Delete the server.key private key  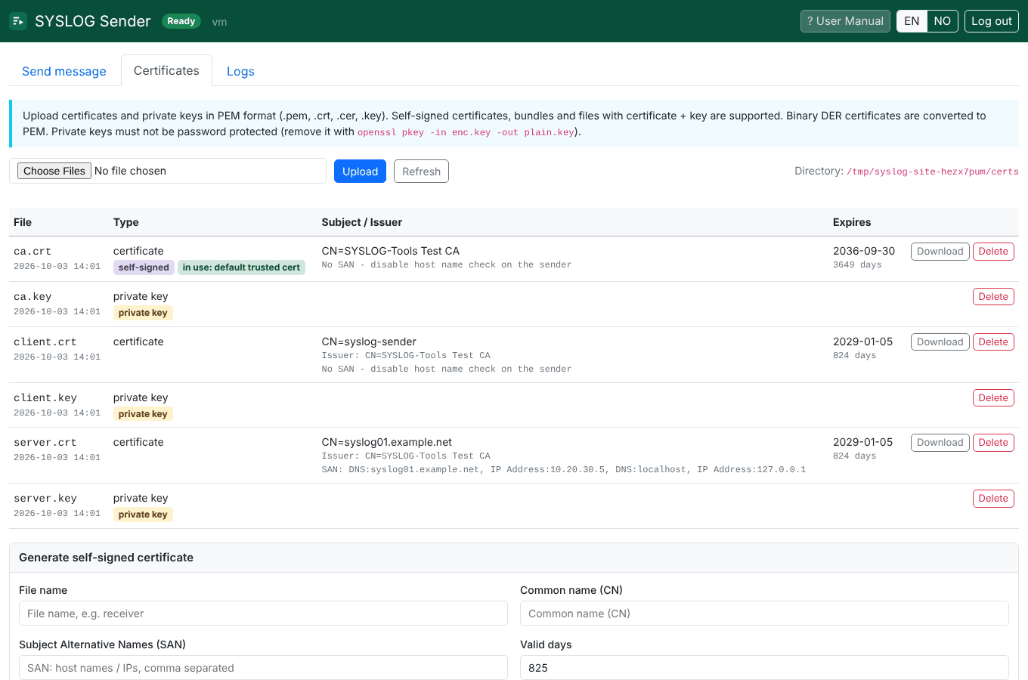coord(993,499)
